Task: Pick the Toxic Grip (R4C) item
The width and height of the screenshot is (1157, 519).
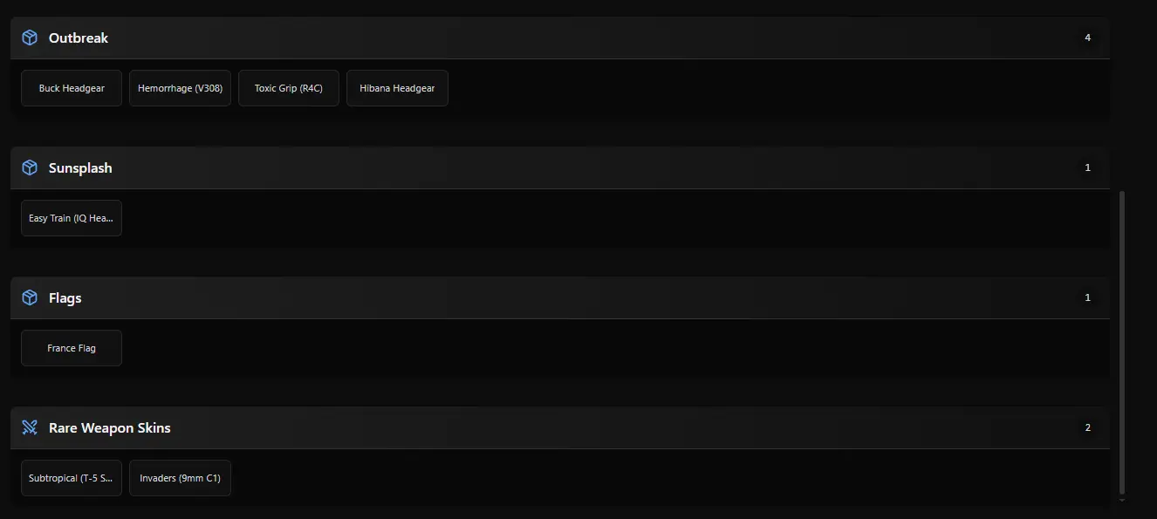Action: point(289,88)
